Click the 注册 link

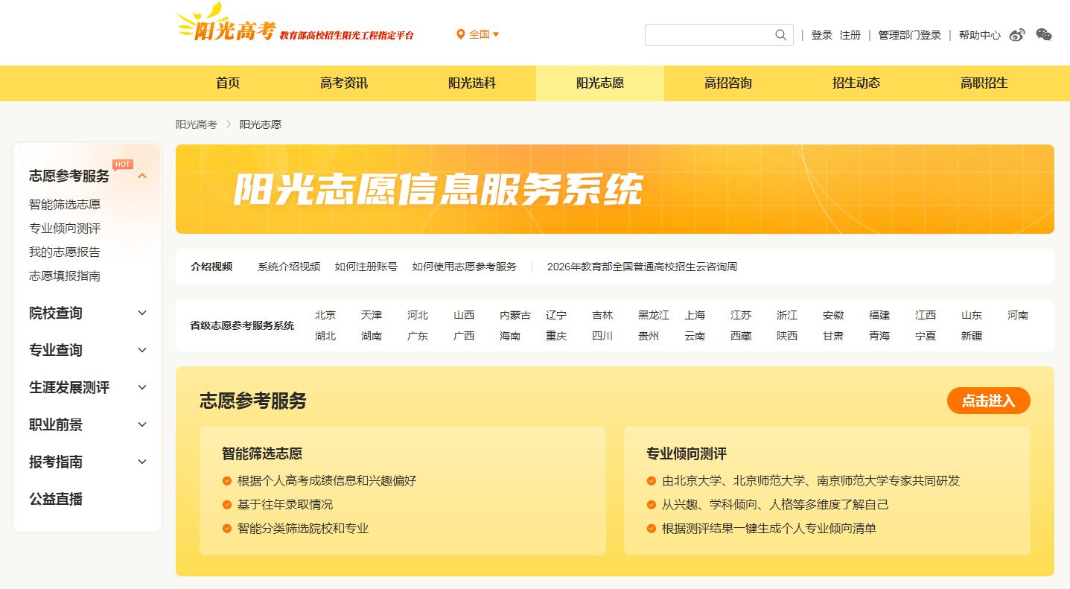pos(850,35)
